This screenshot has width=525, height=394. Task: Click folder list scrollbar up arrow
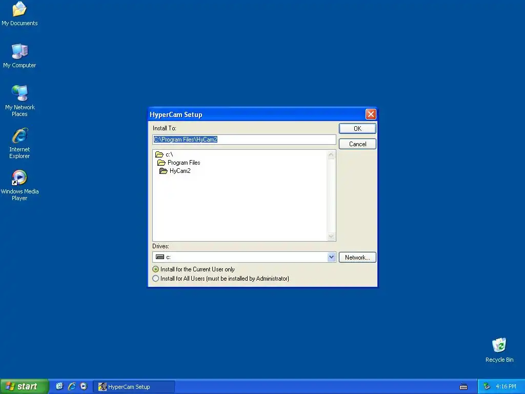(331, 154)
